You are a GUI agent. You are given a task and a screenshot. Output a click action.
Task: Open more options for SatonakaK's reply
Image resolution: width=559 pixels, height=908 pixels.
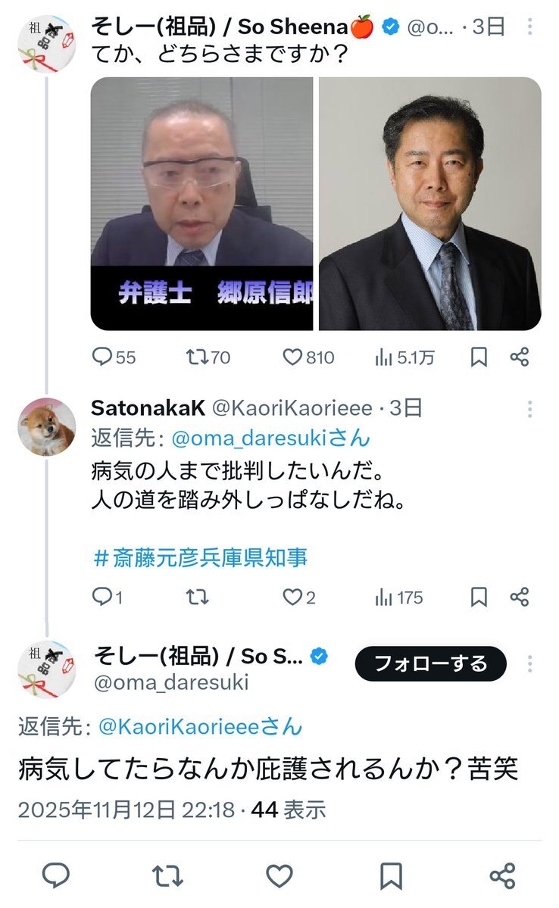(x=529, y=409)
